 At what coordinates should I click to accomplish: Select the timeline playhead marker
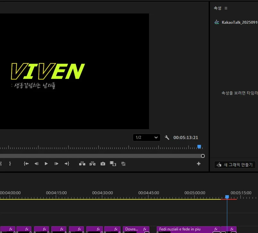tap(227, 197)
